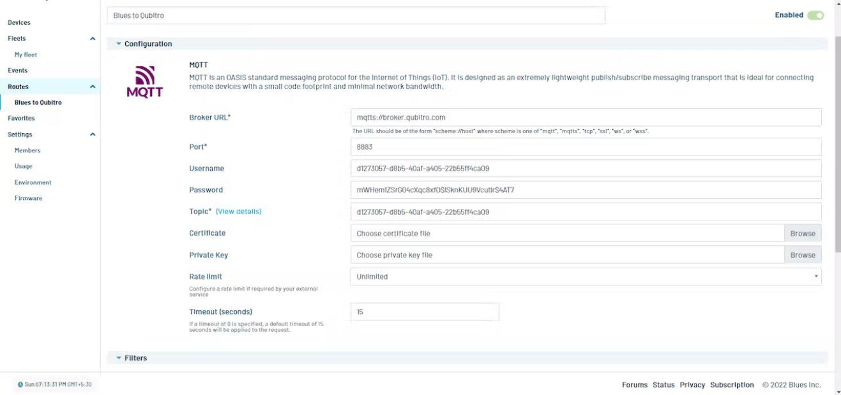
Task: Open the Members settings page
Action: pyautogui.click(x=28, y=151)
